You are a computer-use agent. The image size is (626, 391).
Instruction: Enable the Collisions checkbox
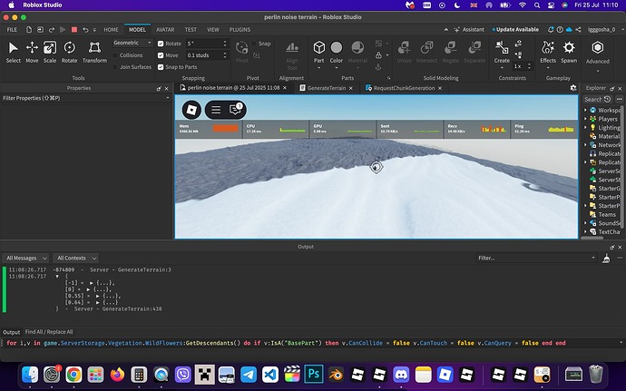click(115, 55)
